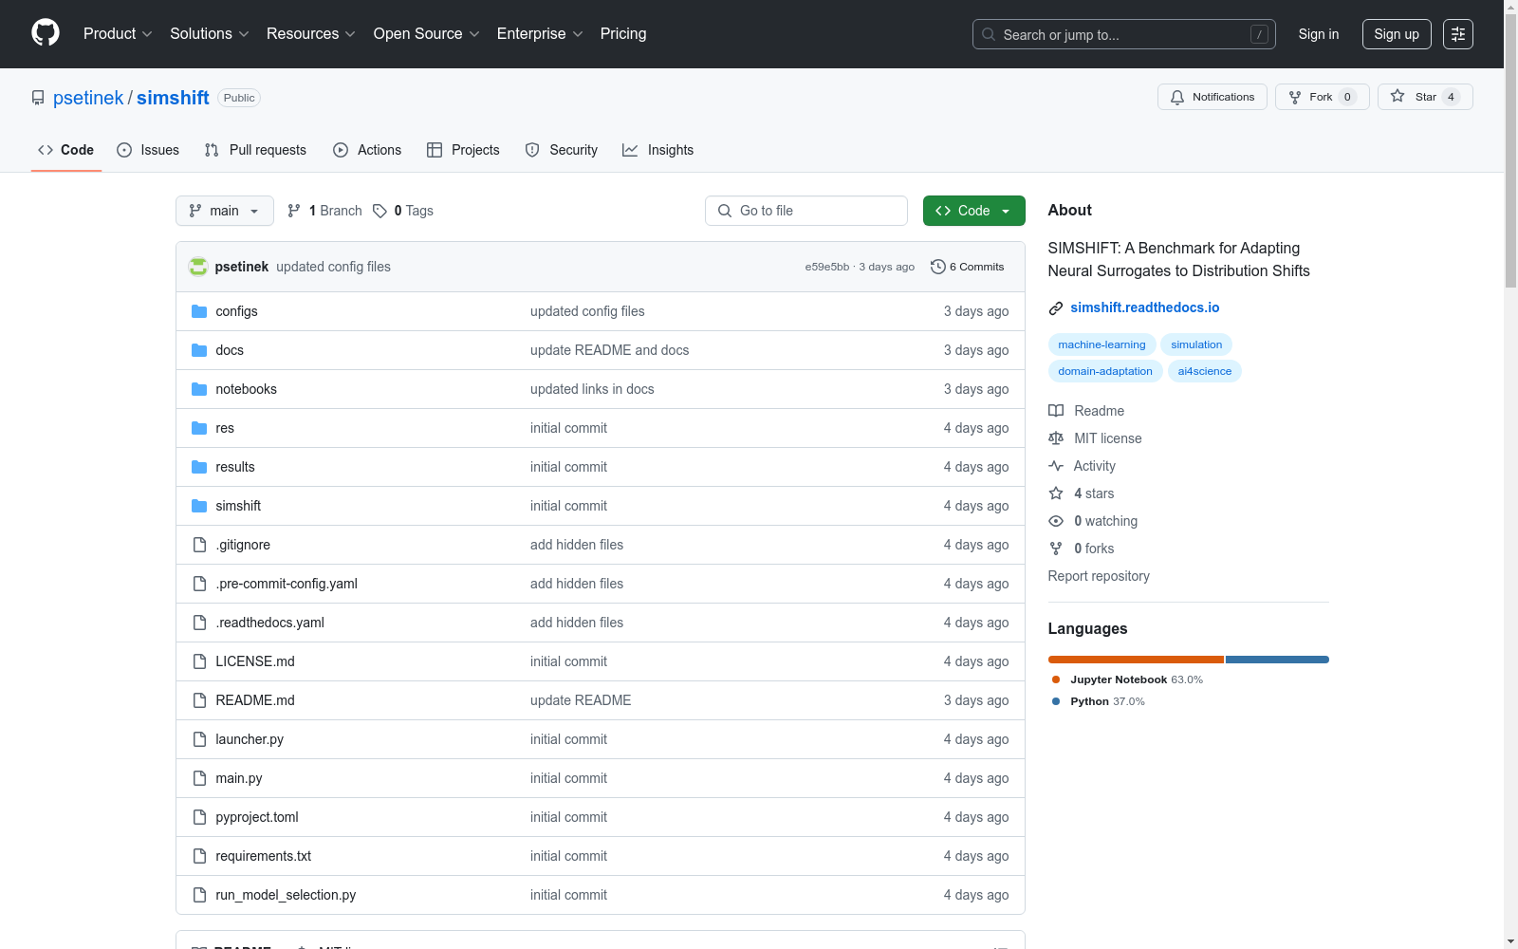Expand the Resources menu
The image size is (1518, 949).
311,33
